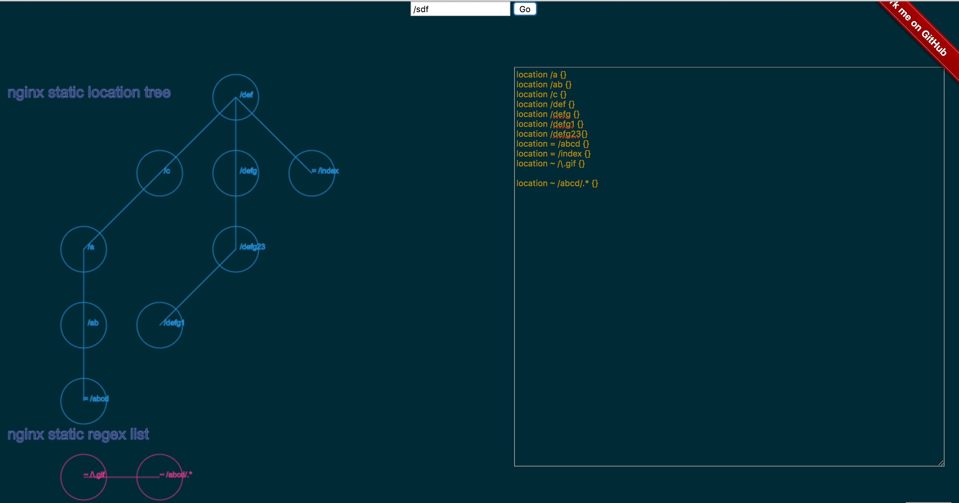Click the /ab tree node
The width and height of the screenshot is (959, 503).
83,325
